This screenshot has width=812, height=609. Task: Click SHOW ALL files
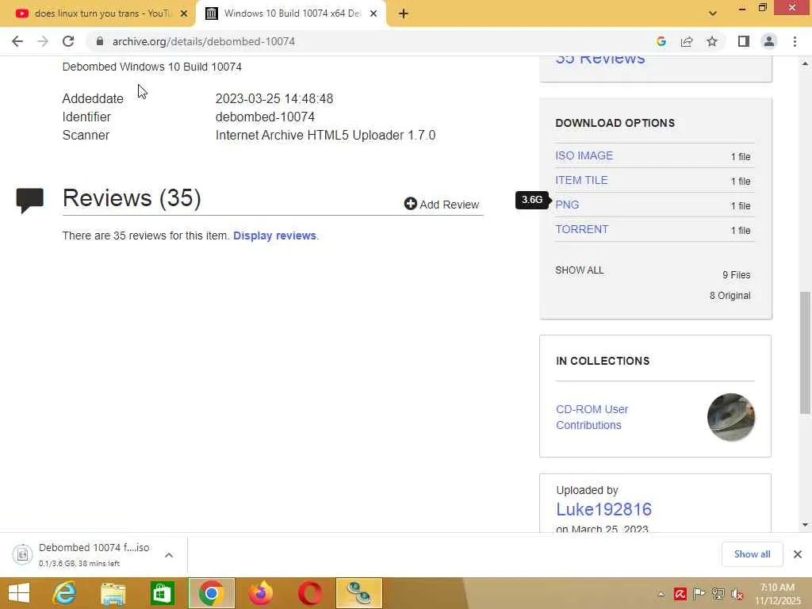[x=580, y=270]
